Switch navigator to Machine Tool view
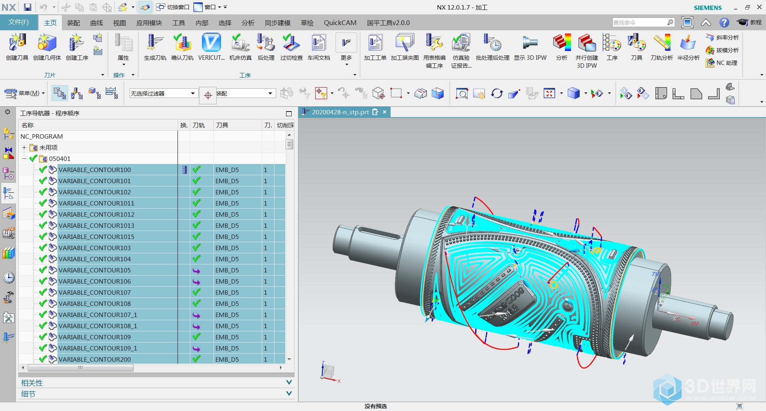This screenshot has height=411, width=766. coord(77,94)
